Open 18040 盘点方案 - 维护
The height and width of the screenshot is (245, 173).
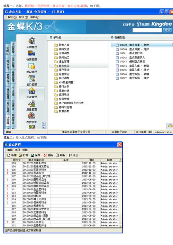(x=133, y=49)
